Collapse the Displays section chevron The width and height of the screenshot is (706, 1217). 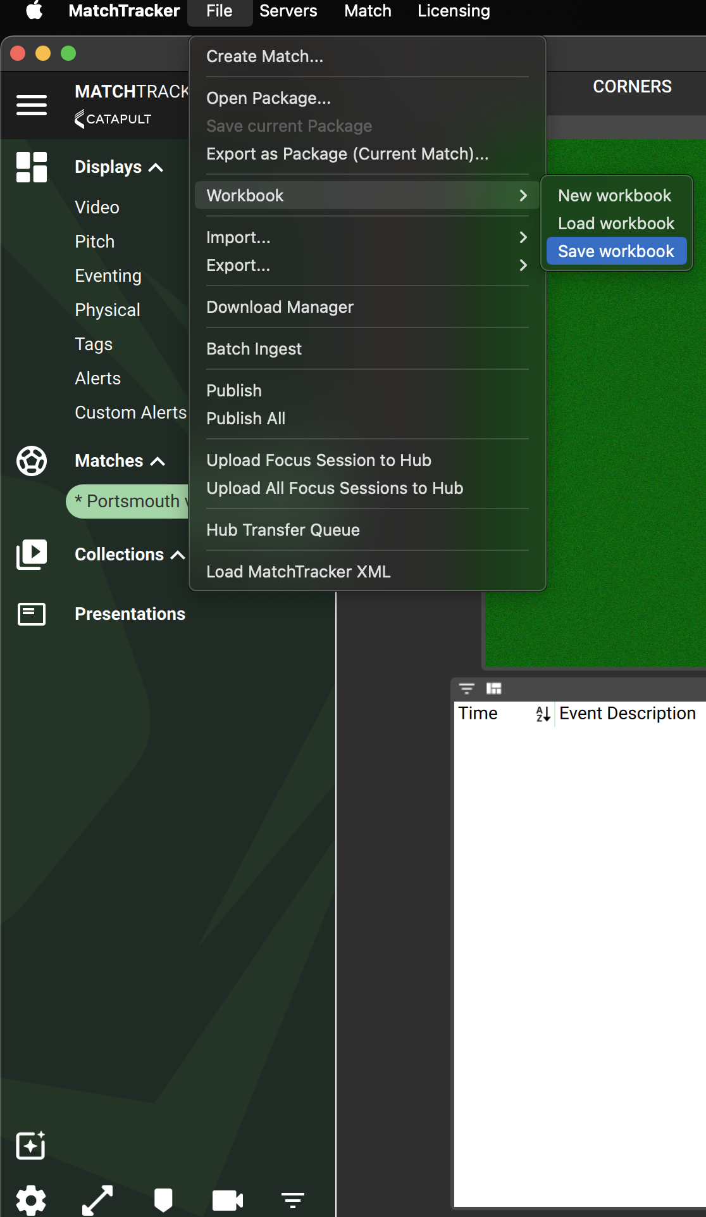coord(156,168)
